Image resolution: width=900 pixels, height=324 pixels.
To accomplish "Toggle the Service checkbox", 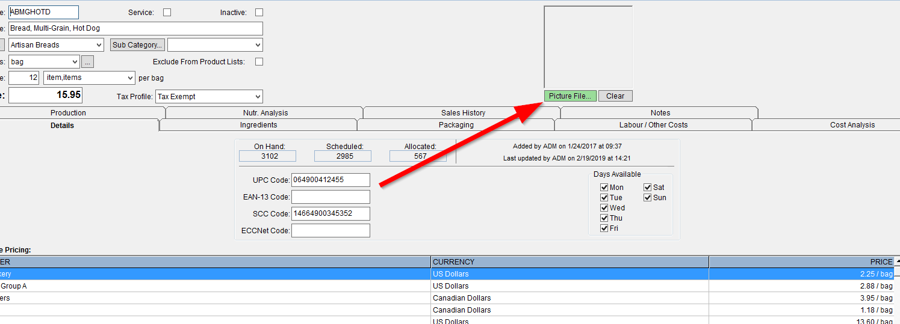I will click(167, 13).
